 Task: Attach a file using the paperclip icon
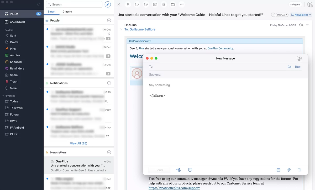pos(289,170)
